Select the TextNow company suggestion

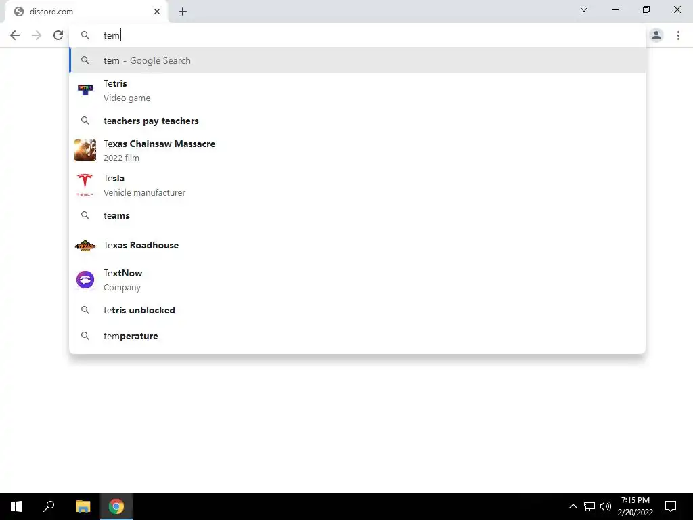tap(357, 280)
